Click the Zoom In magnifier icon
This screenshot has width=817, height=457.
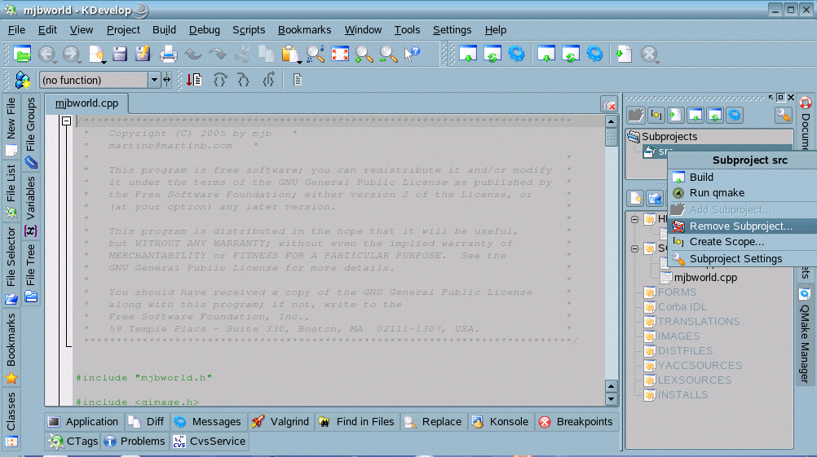pyautogui.click(x=364, y=55)
